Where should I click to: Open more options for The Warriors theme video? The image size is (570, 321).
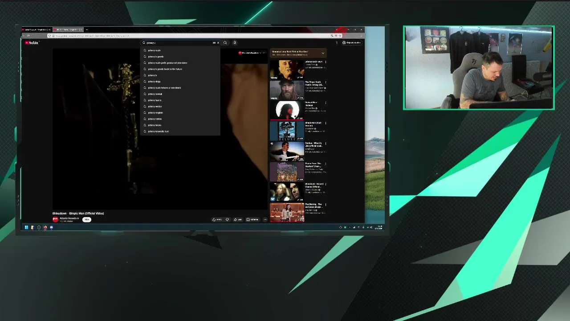tap(326, 164)
